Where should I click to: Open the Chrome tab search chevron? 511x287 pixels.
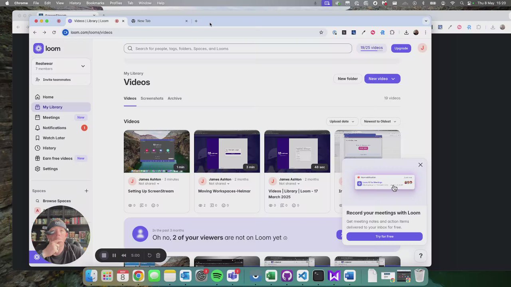pos(426,21)
